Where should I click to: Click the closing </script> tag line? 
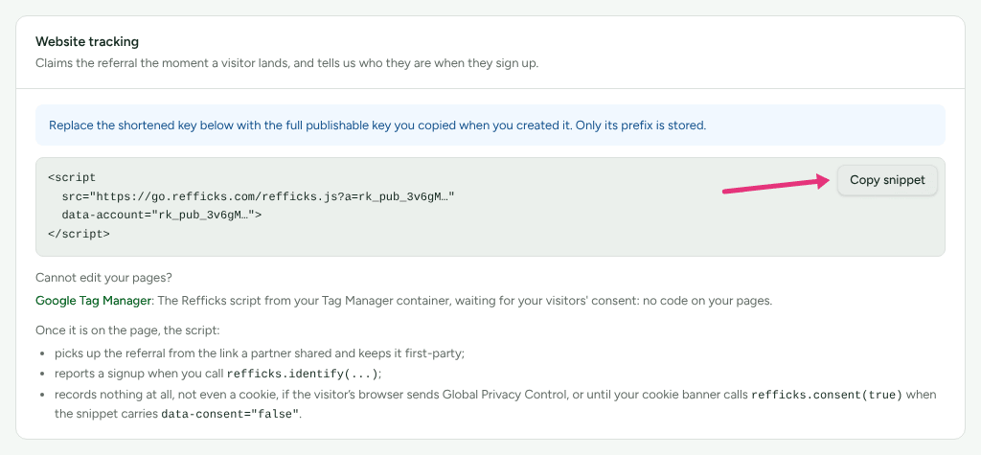[79, 234]
